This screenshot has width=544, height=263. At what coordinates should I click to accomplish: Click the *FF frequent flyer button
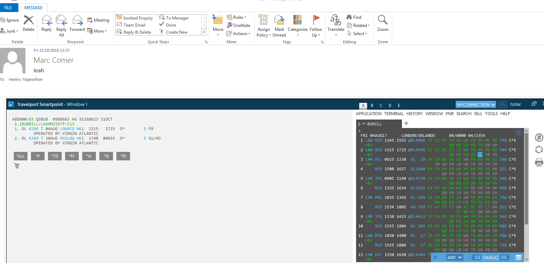[x=72, y=156]
